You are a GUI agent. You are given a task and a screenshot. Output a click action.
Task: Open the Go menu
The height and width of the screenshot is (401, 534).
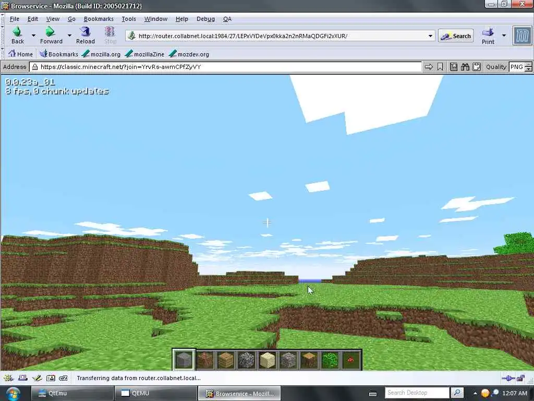coord(71,19)
